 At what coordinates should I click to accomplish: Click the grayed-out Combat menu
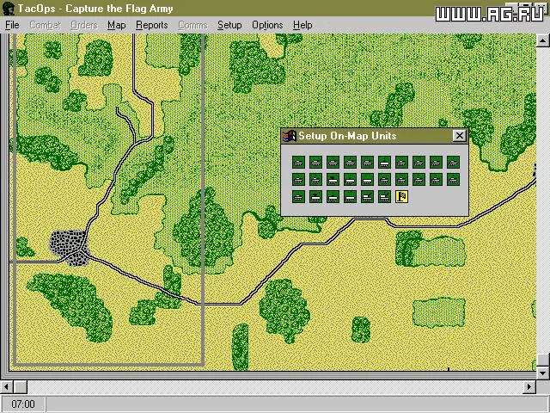pyautogui.click(x=46, y=25)
